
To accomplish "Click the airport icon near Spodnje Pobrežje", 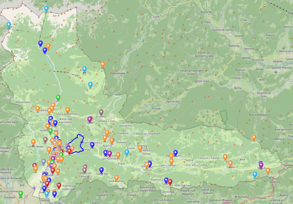I will pyautogui.click(x=276, y=72).
